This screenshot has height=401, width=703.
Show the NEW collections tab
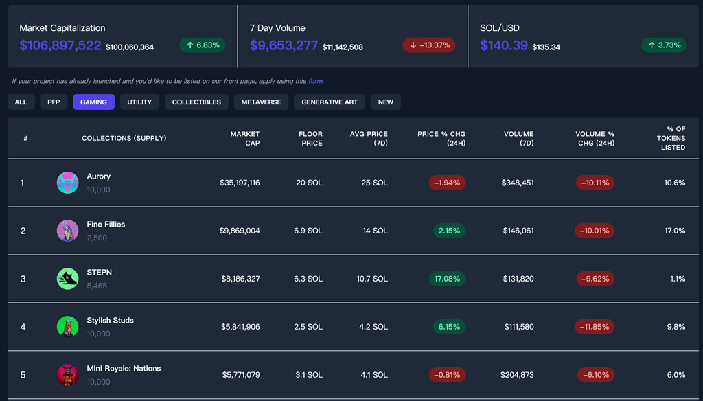pos(386,102)
